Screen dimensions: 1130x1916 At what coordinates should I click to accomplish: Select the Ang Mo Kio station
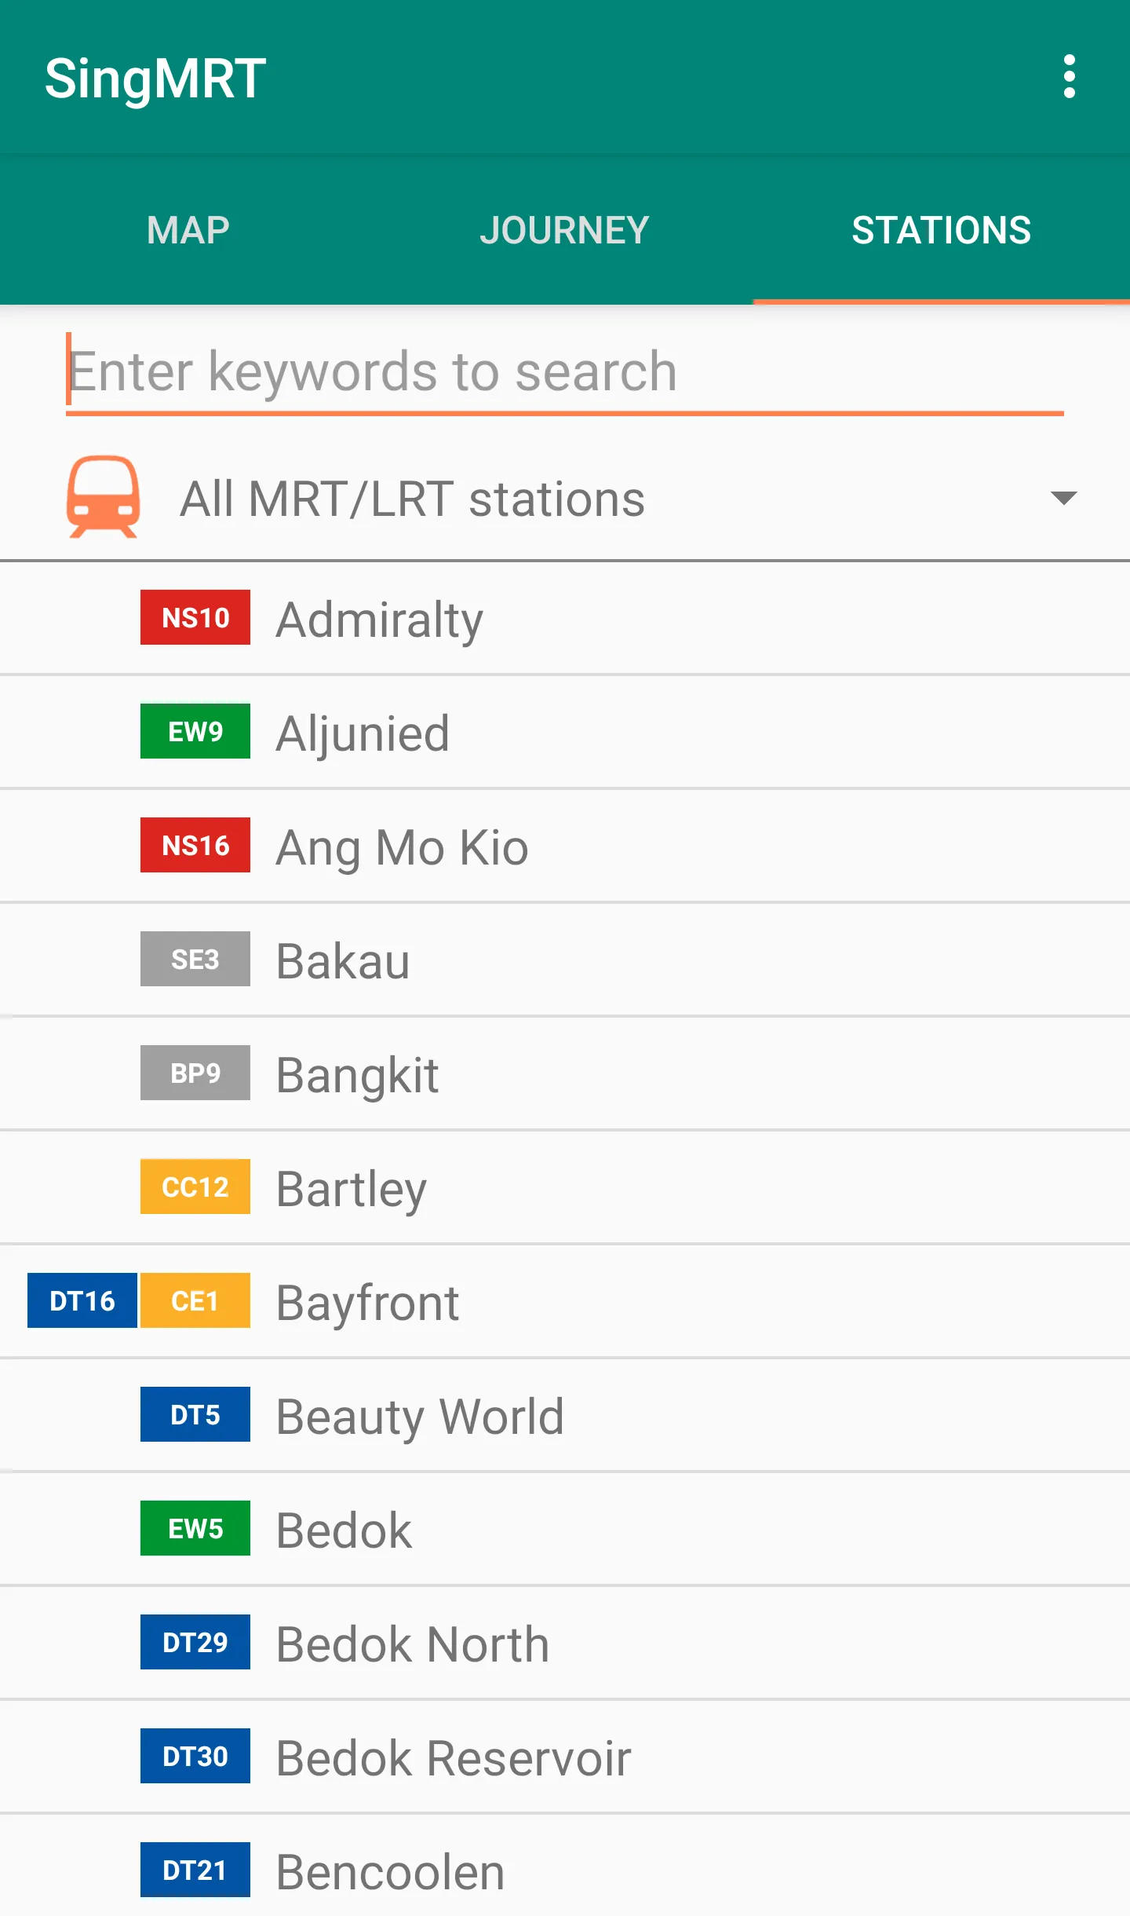(x=565, y=846)
